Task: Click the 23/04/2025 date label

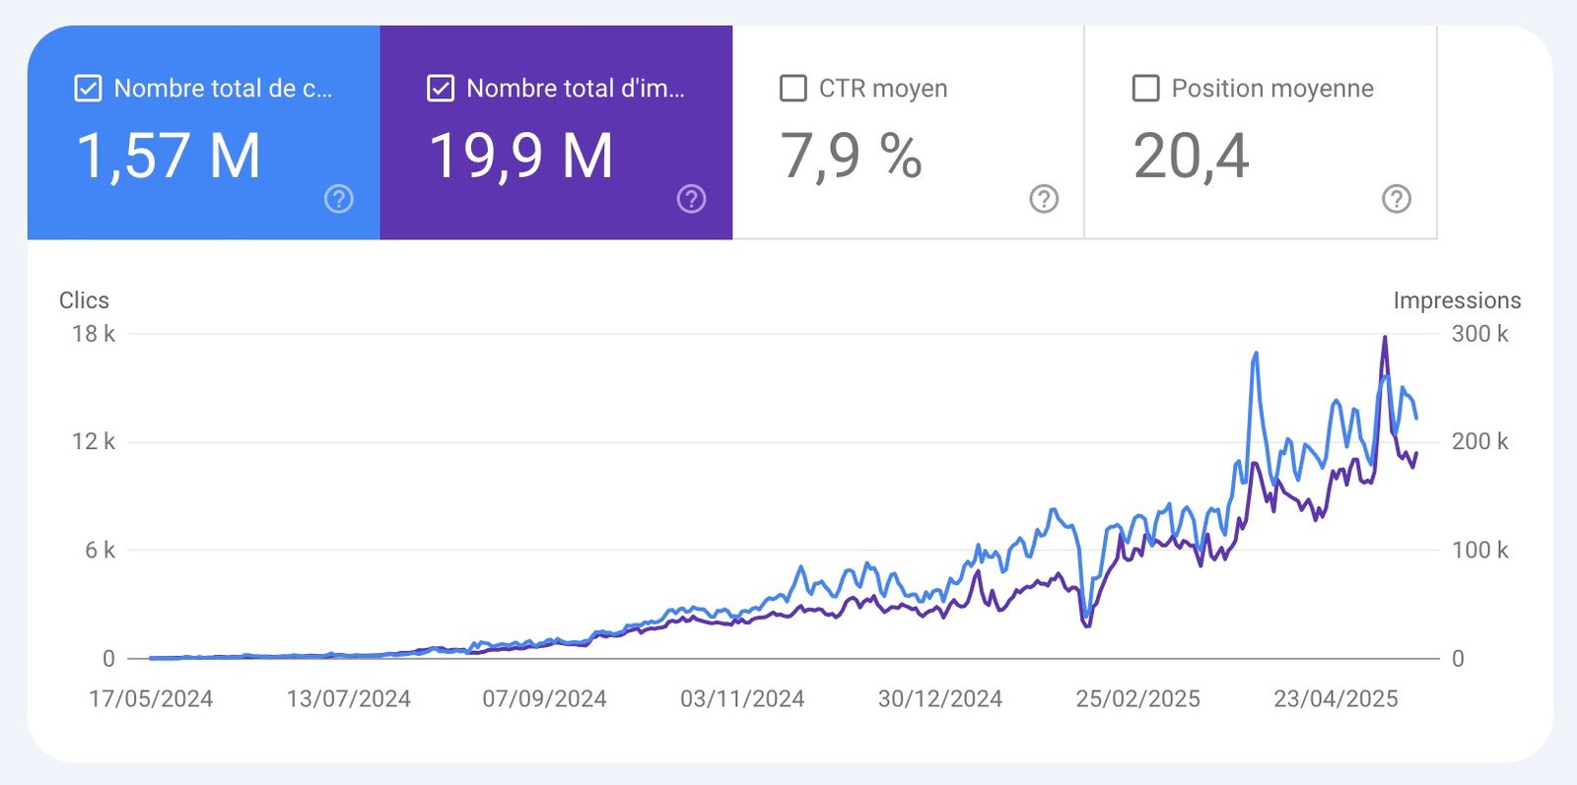Action: point(1336,699)
